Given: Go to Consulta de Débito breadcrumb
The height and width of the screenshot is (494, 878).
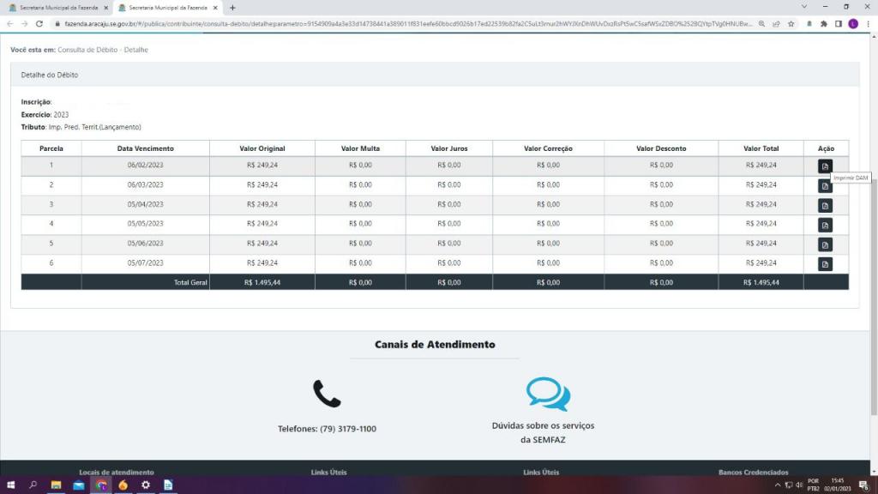Looking at the screenshot, I should 87,50.
